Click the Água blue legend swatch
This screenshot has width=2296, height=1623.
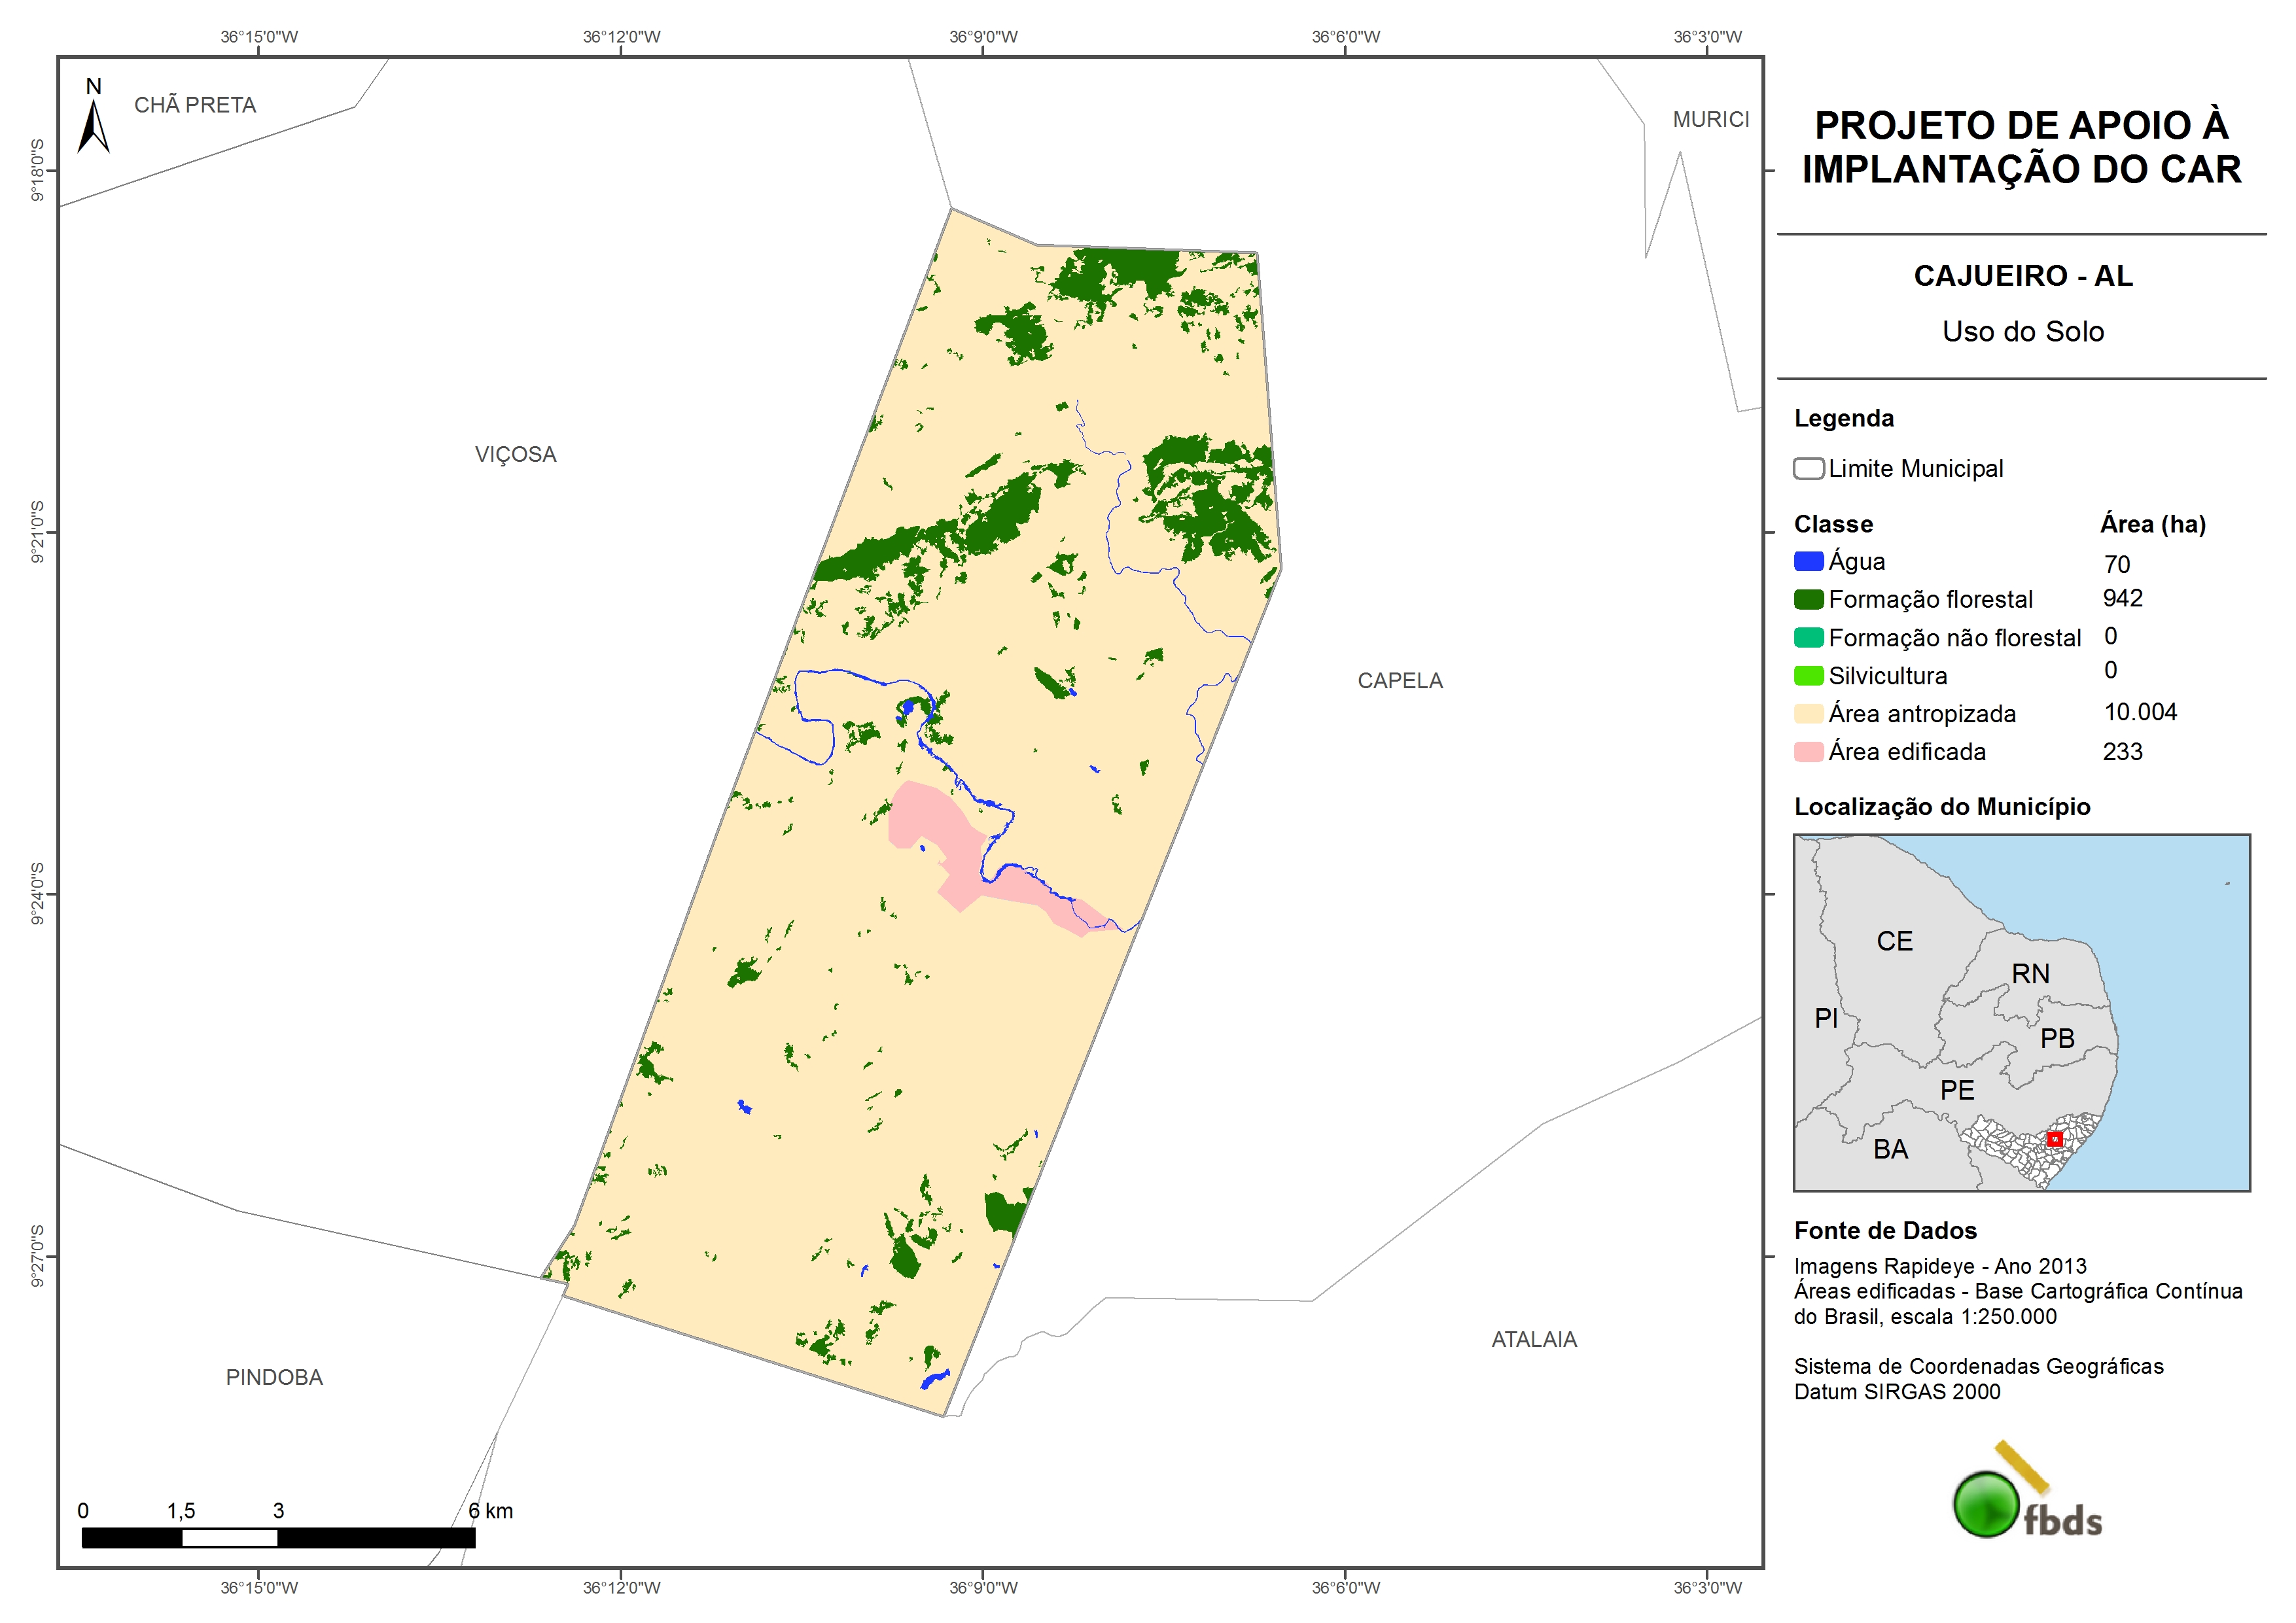[x=1808, y=562]
